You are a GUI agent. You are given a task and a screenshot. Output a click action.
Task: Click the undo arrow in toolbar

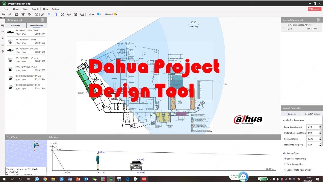[3, 14]
